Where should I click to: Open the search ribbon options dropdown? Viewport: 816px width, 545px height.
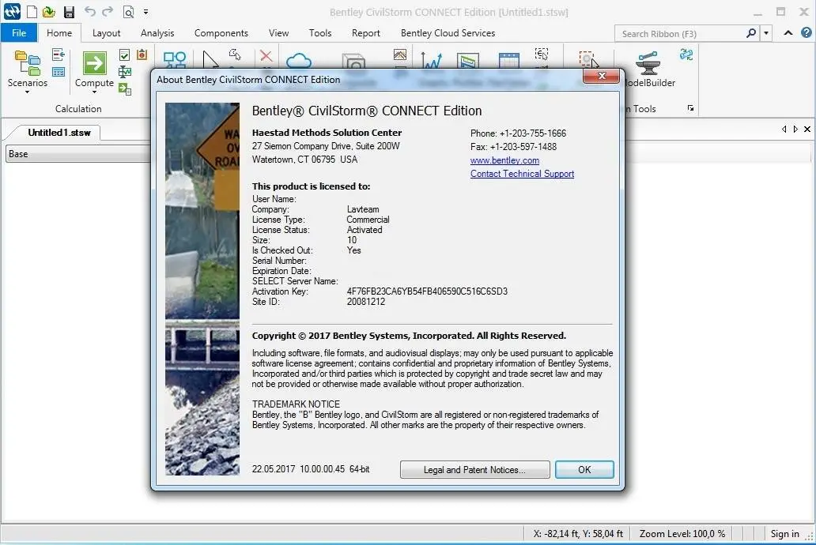tap(766, 33)
